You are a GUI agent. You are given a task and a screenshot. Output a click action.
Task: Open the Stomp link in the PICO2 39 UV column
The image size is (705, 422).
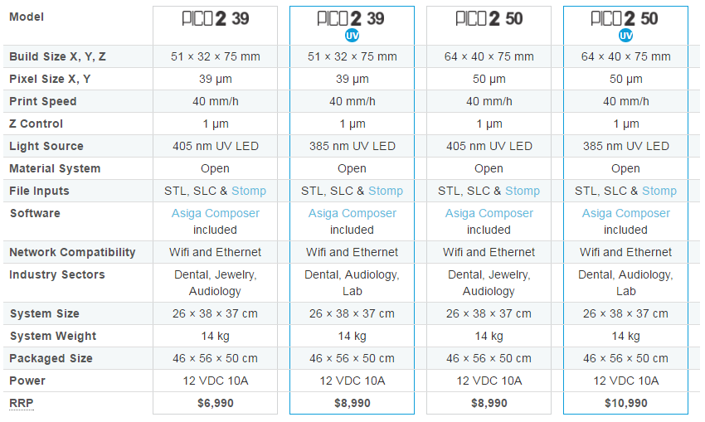click(386, 191)
